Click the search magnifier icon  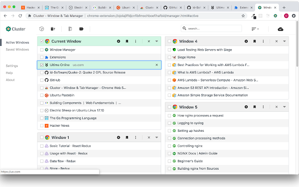(184, 29)
